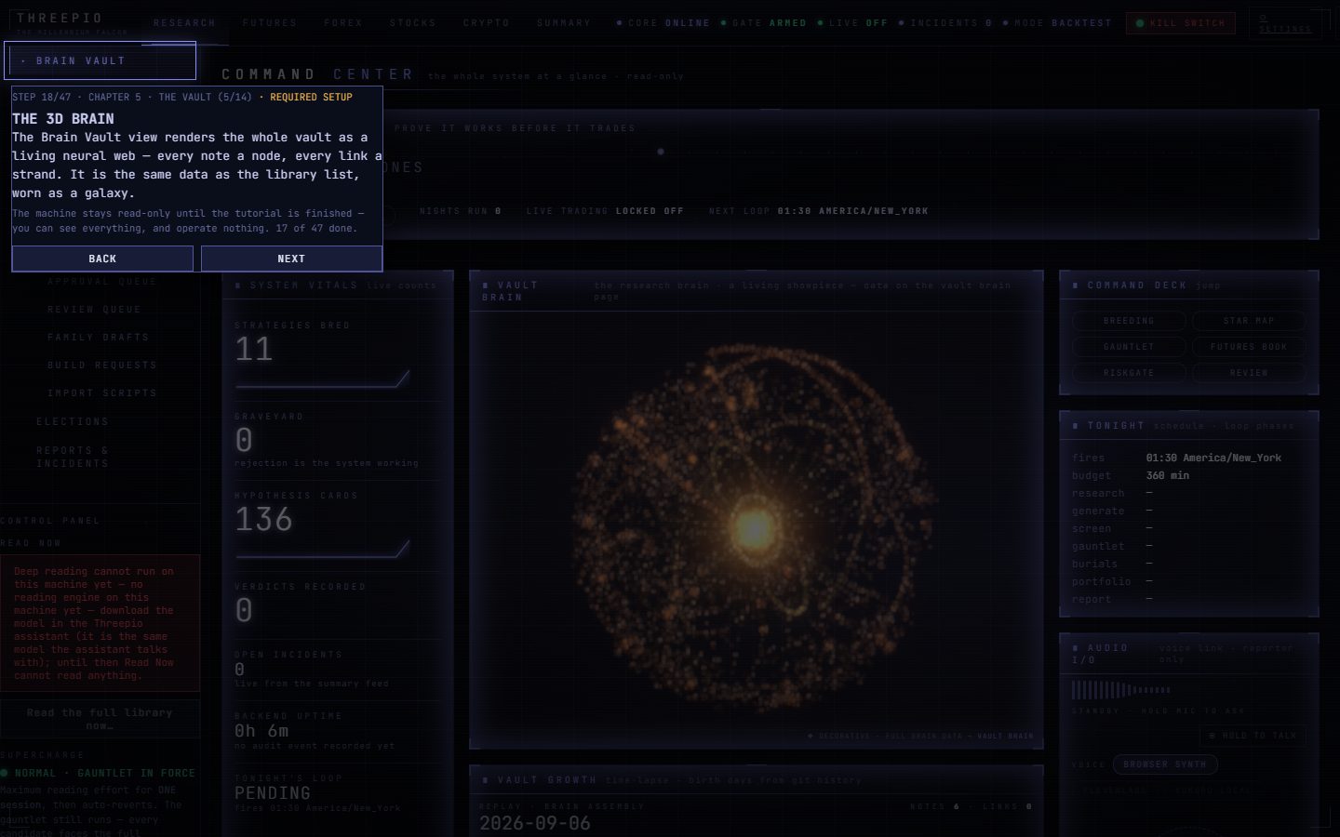Open the Summary tab

(x=564, y=23)
